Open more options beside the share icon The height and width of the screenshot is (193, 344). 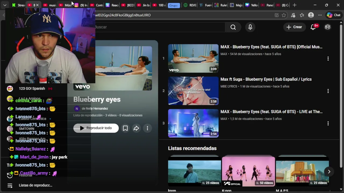147,128
